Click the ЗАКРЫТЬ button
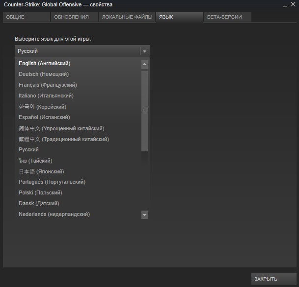 (274, 279)
